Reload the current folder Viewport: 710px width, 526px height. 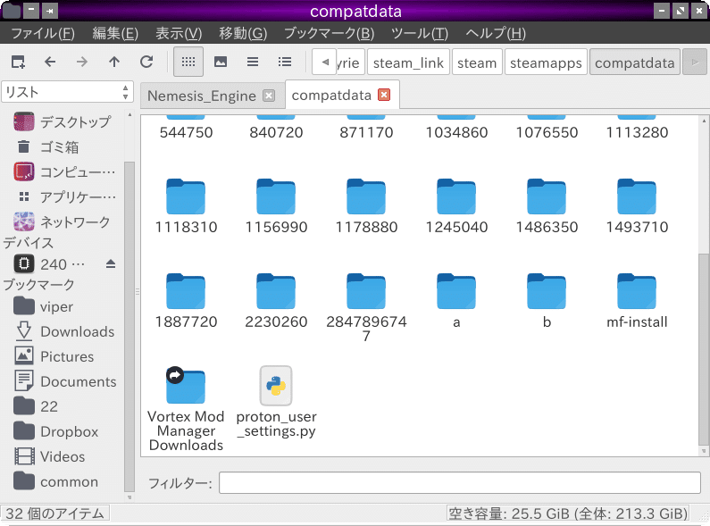pyautogui.click(x=146, y=62)
